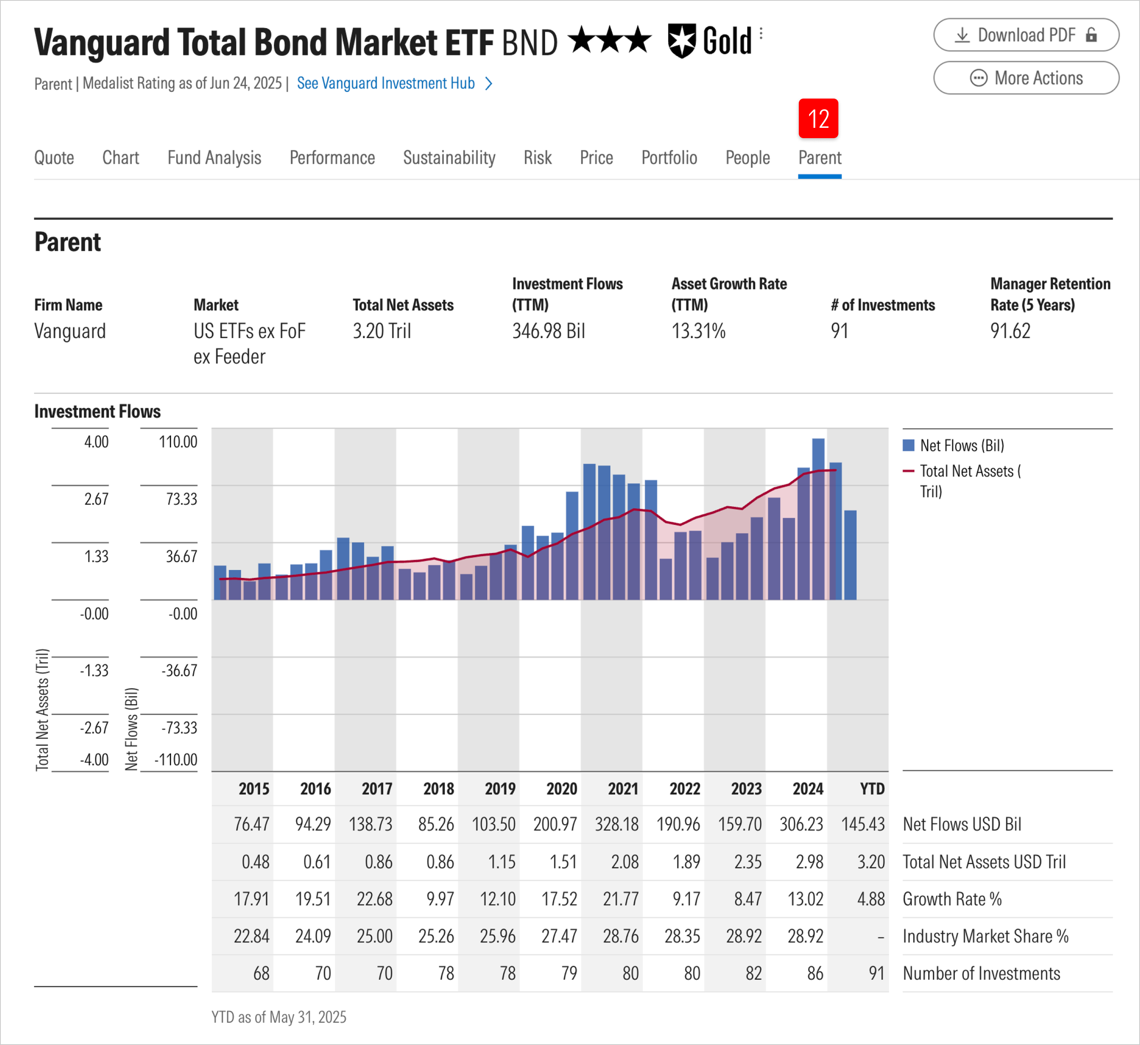Click the lock icon on Download PDF
The image size is (1140, 1045).
click(x=1091, y=35)
